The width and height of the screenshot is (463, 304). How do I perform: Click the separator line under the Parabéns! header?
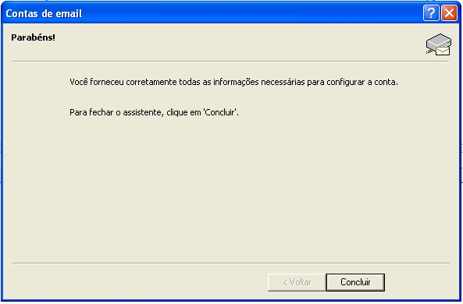click(230, 62)
